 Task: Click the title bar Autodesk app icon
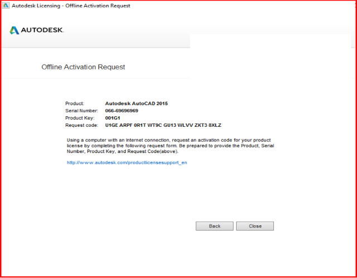5,6
